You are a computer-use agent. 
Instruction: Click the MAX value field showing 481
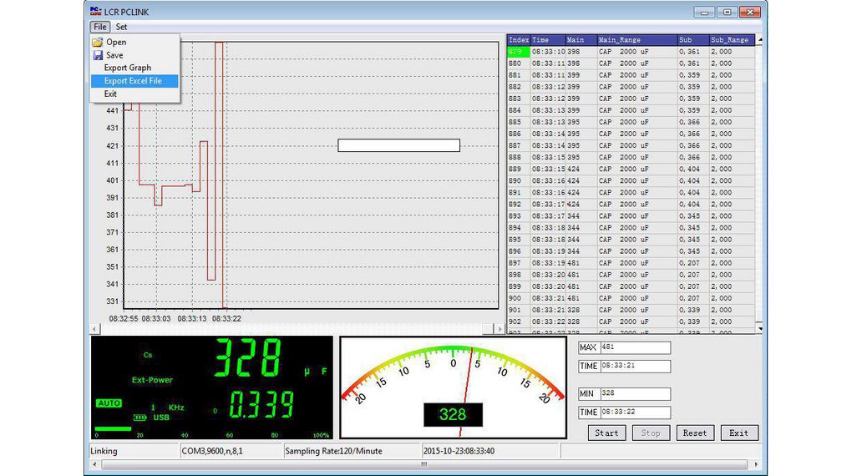(x=634, y=347)
